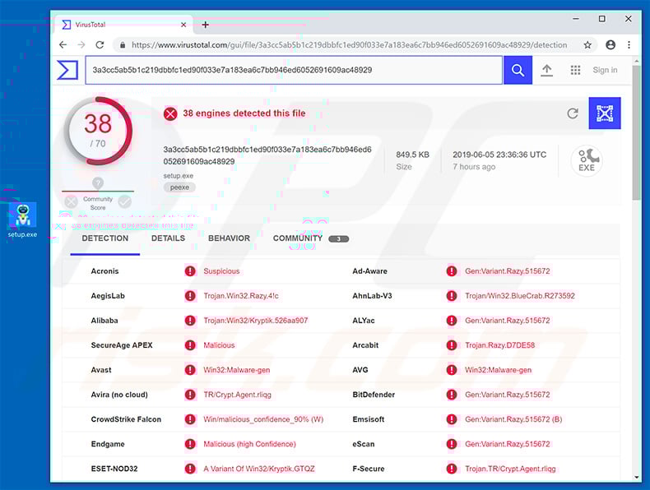
Task: Click the eScan engine name
Action: click(x=363, y=444)
